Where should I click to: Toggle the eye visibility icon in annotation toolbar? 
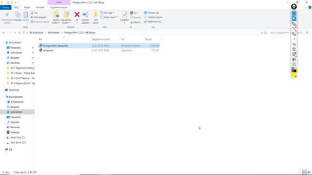point(294,14)
